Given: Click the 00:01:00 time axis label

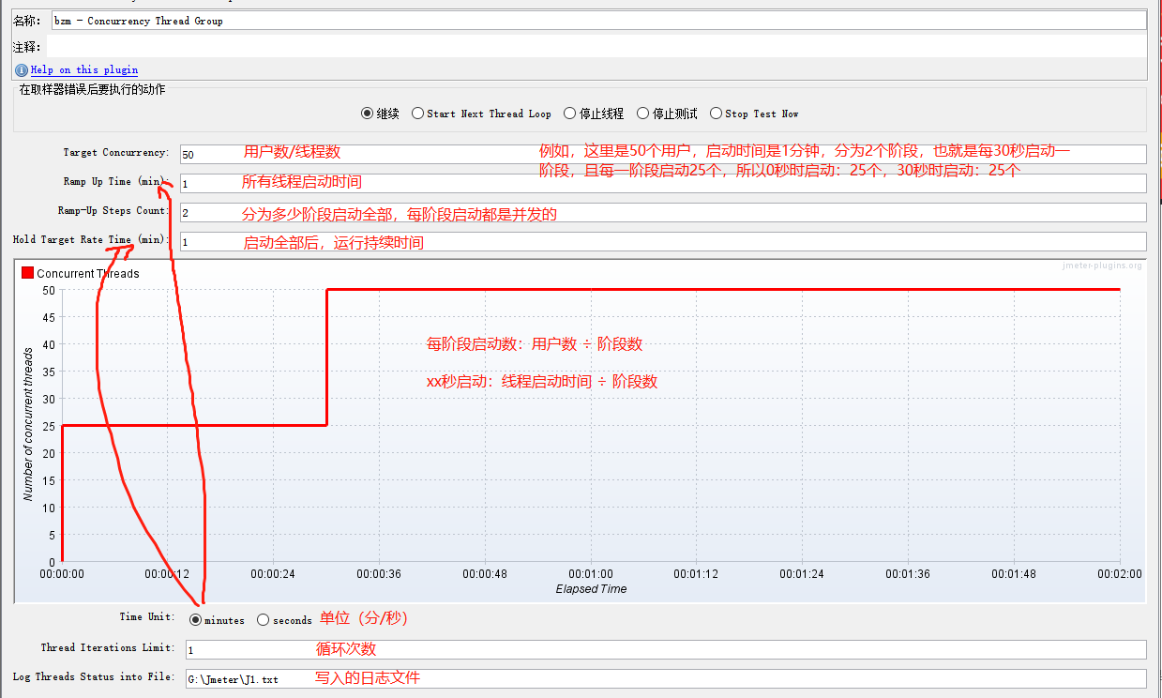Looking at the screenshot, I should [x=590, y=573].
